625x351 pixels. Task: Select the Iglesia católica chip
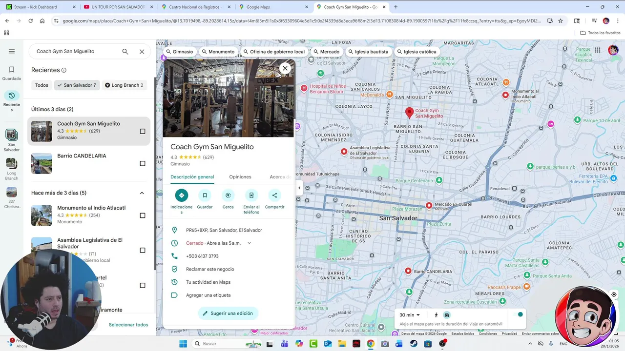[x=417, y=52]
